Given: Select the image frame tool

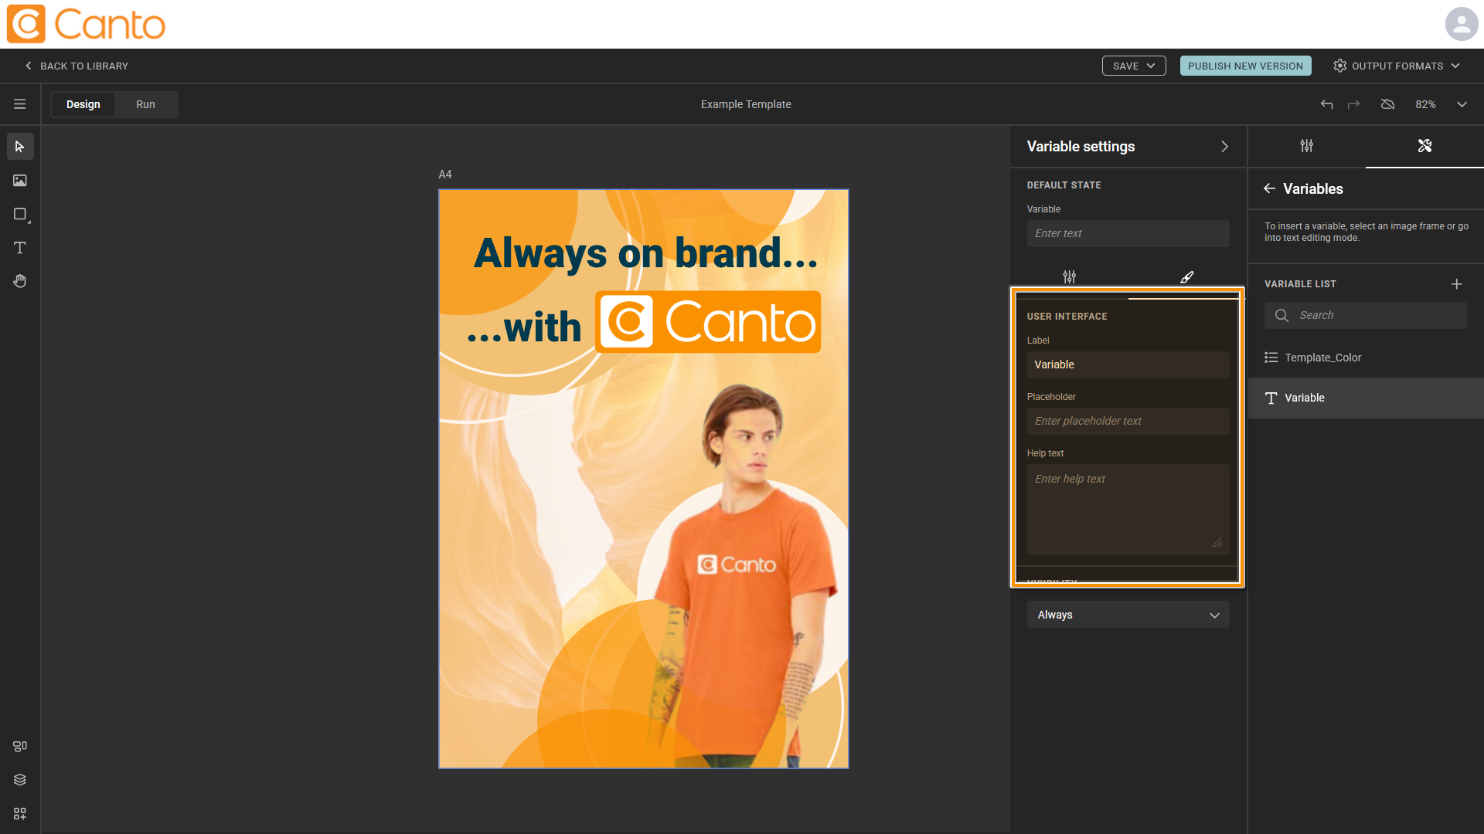Looking at the screenshot, I should click(20, 181).
